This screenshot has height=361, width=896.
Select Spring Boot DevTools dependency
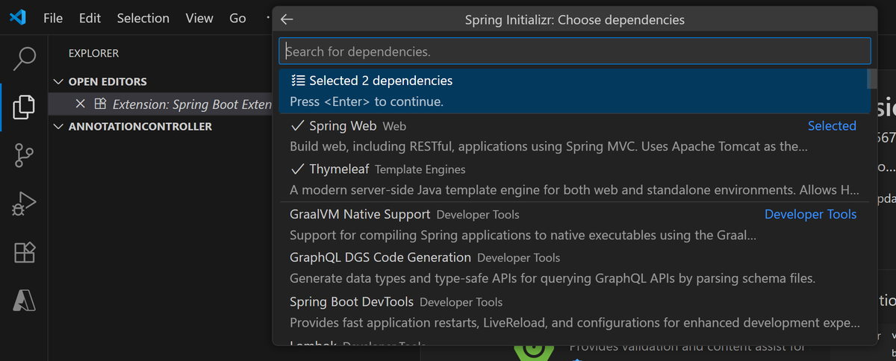(575, 313)
